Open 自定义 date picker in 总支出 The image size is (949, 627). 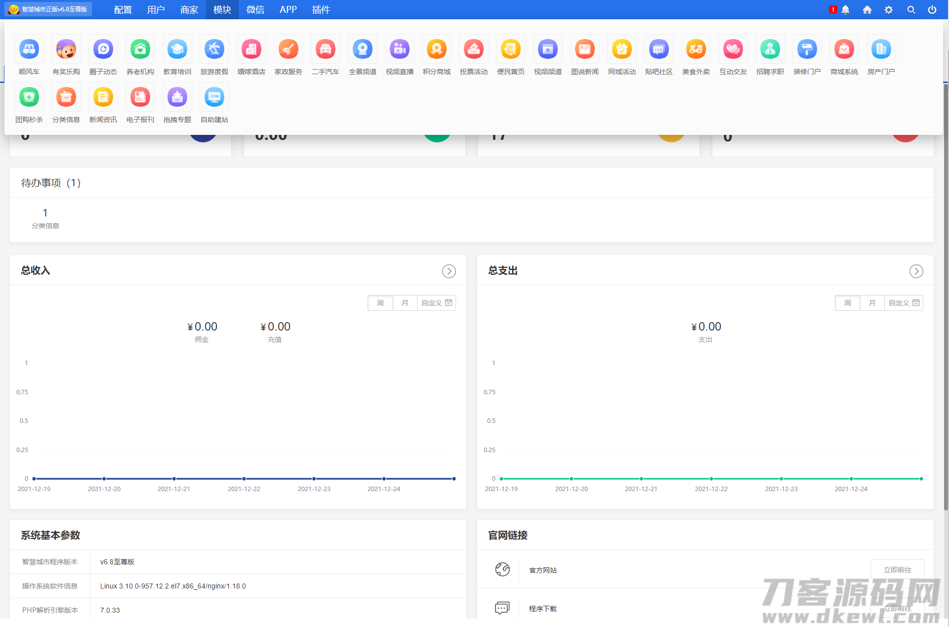904,303
